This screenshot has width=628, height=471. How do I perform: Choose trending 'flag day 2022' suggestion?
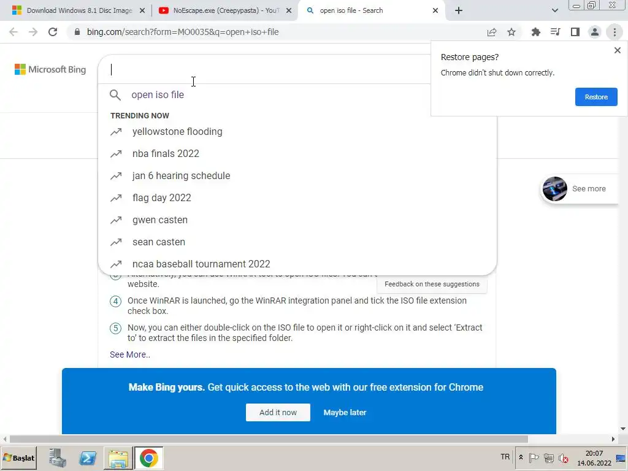click(x=161, y=197)
